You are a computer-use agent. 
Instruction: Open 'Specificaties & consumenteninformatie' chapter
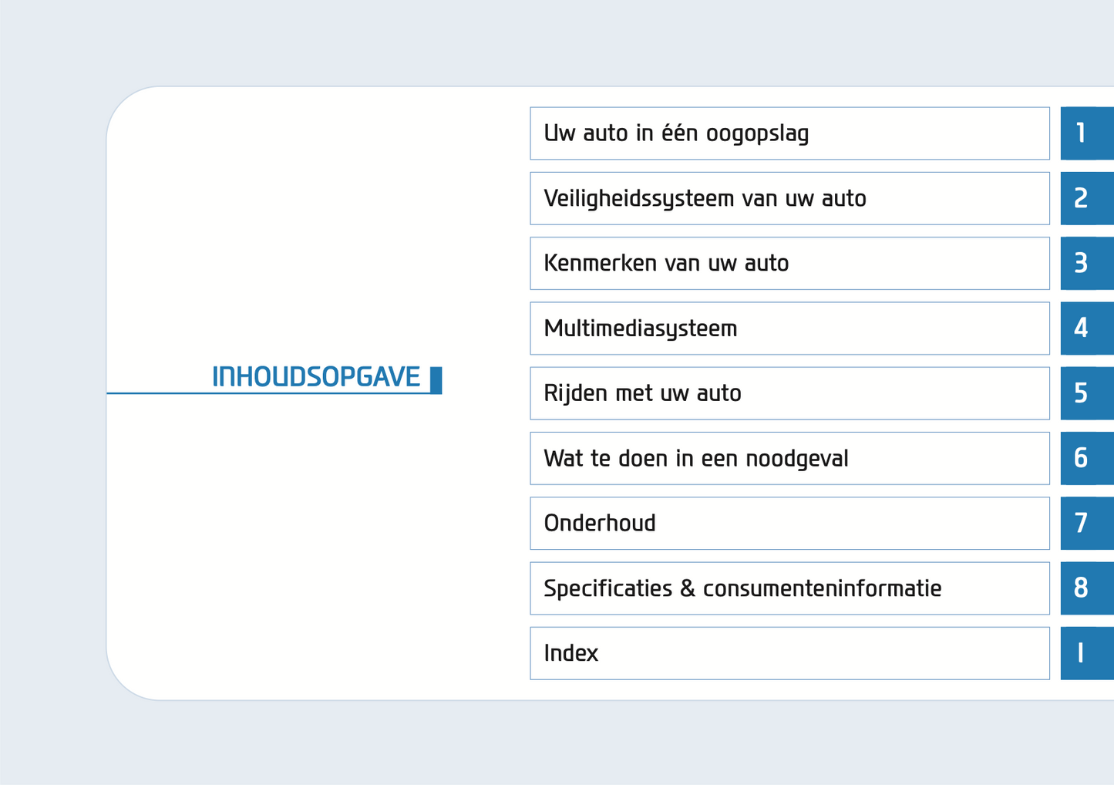point(789,588)
